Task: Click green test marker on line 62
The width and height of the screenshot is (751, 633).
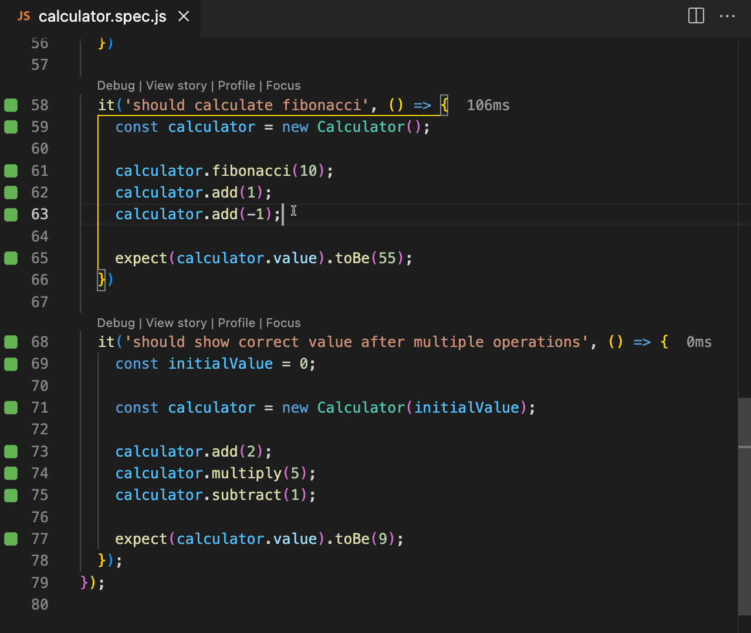Action: [11, 192]
